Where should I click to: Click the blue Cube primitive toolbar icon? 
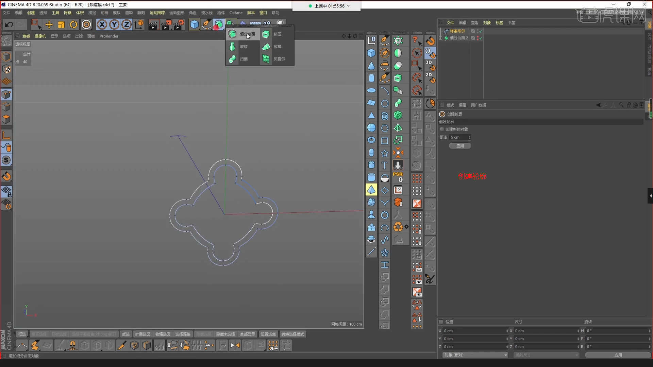[194, 24]
